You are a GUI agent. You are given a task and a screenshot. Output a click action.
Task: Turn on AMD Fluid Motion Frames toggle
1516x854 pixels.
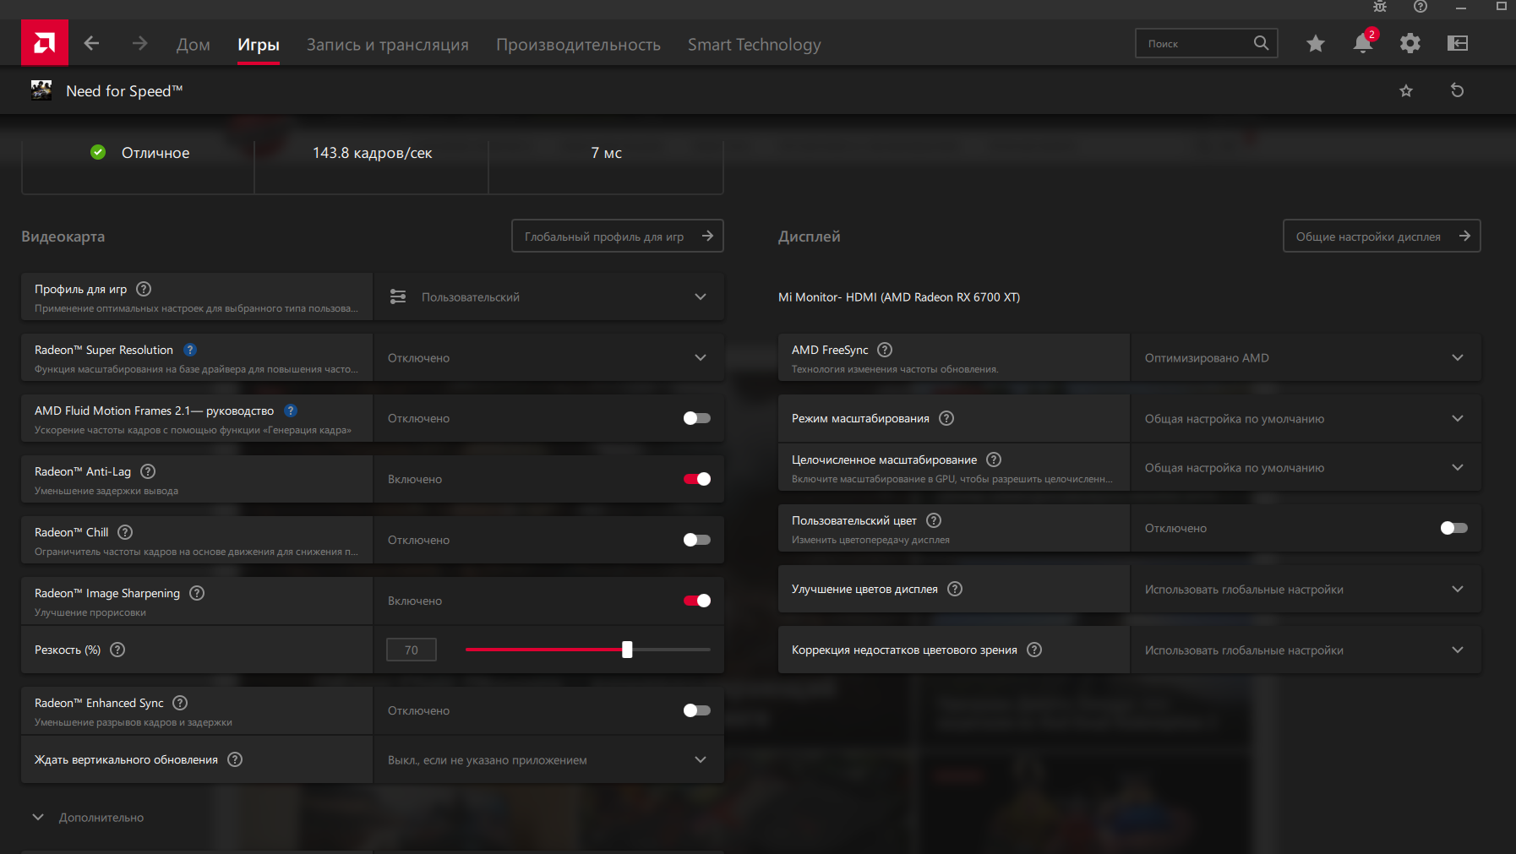[696, 418]
